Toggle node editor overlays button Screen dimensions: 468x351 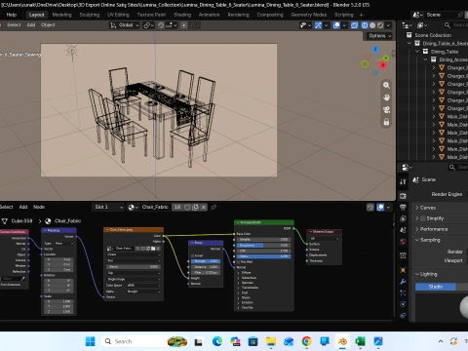(x=380, y=207)
